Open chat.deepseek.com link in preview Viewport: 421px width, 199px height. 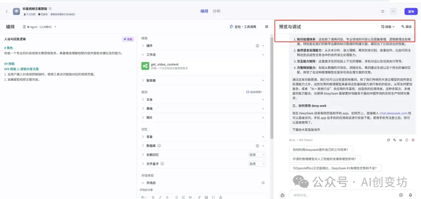pyautogui.click(x=393, y=113)
